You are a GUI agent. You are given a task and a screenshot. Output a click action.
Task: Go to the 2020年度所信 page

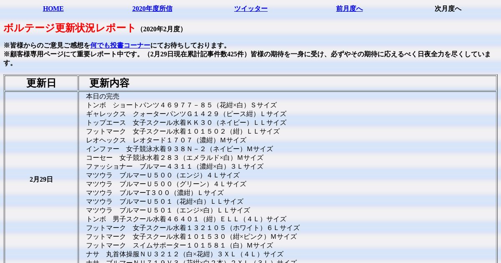pos(152,9)
